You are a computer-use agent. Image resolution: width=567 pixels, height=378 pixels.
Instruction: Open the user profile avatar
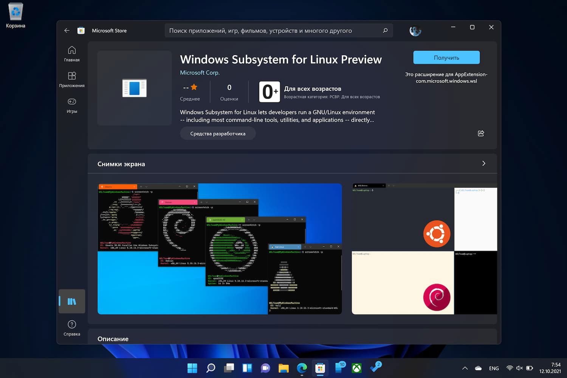click(x=415, y=31)
